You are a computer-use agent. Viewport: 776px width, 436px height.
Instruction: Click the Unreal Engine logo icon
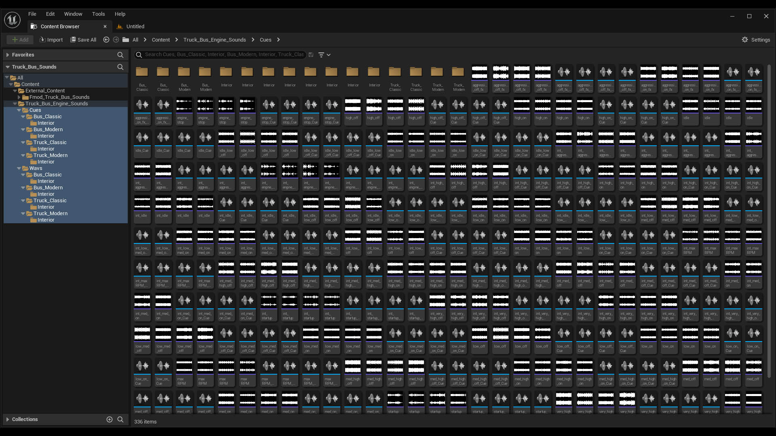12,19
